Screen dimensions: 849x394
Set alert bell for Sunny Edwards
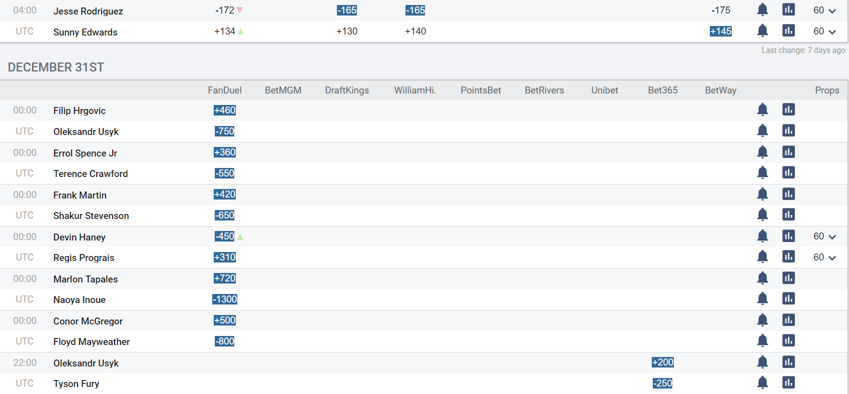[762, 30]
